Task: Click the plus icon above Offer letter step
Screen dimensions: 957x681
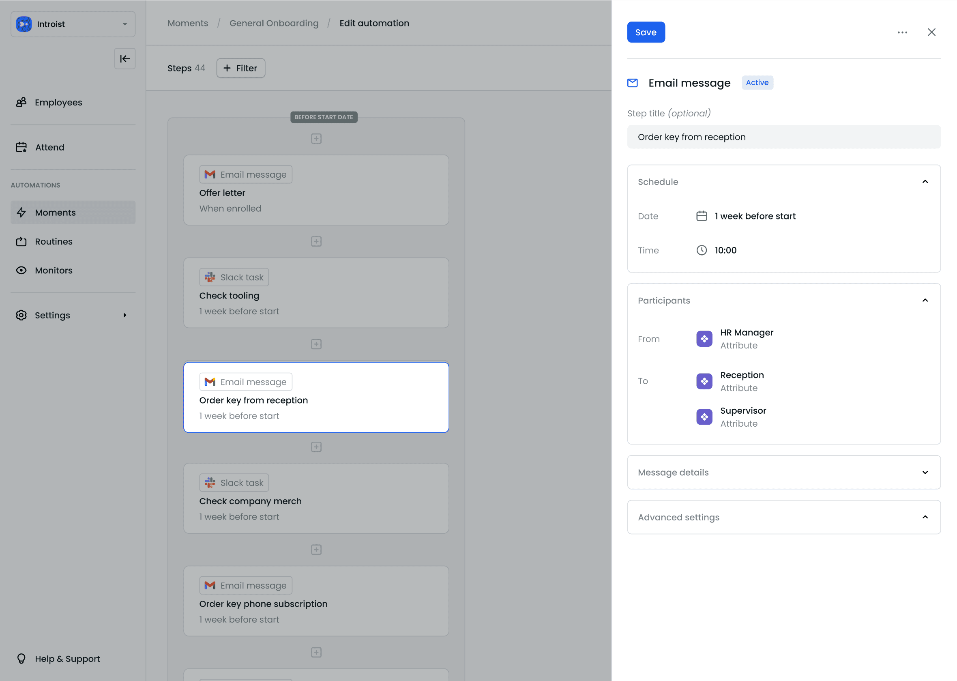Action: [316, 139]
